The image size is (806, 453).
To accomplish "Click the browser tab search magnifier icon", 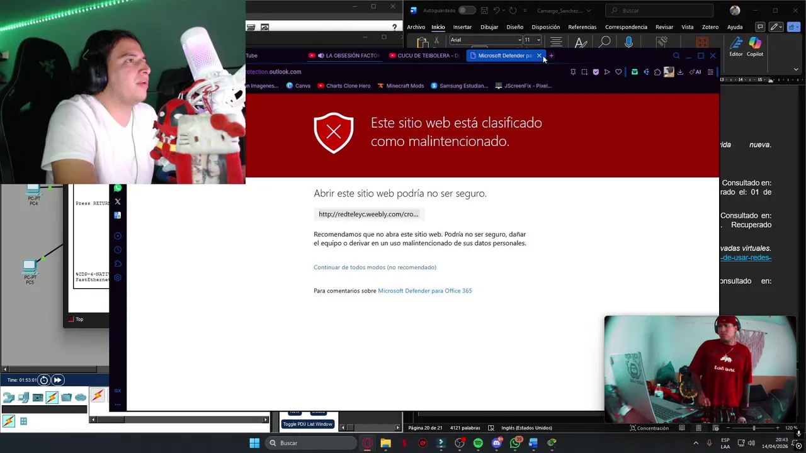I will click(x=676, y=55).
